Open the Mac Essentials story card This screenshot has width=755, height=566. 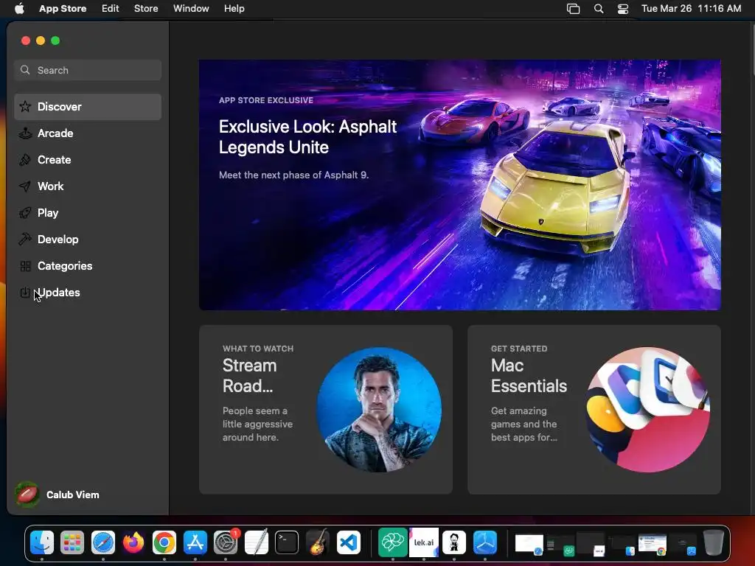594,410
